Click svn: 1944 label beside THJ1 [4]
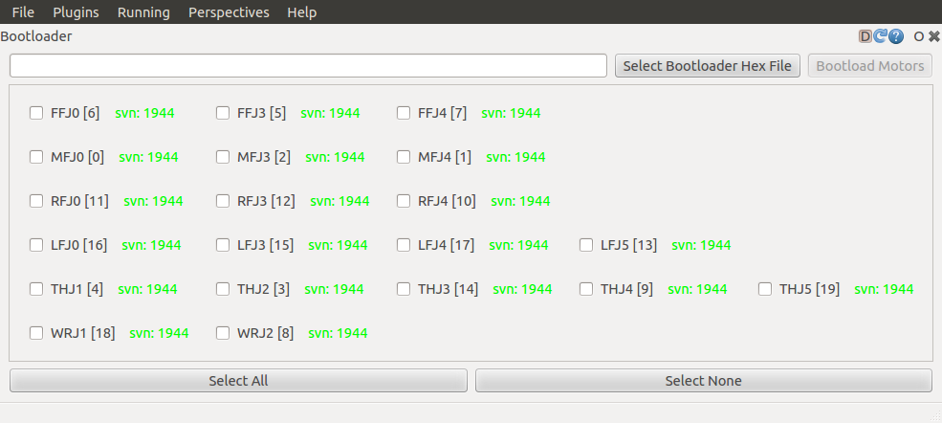This screenshot has height=423, width=942. coord(148,289)
